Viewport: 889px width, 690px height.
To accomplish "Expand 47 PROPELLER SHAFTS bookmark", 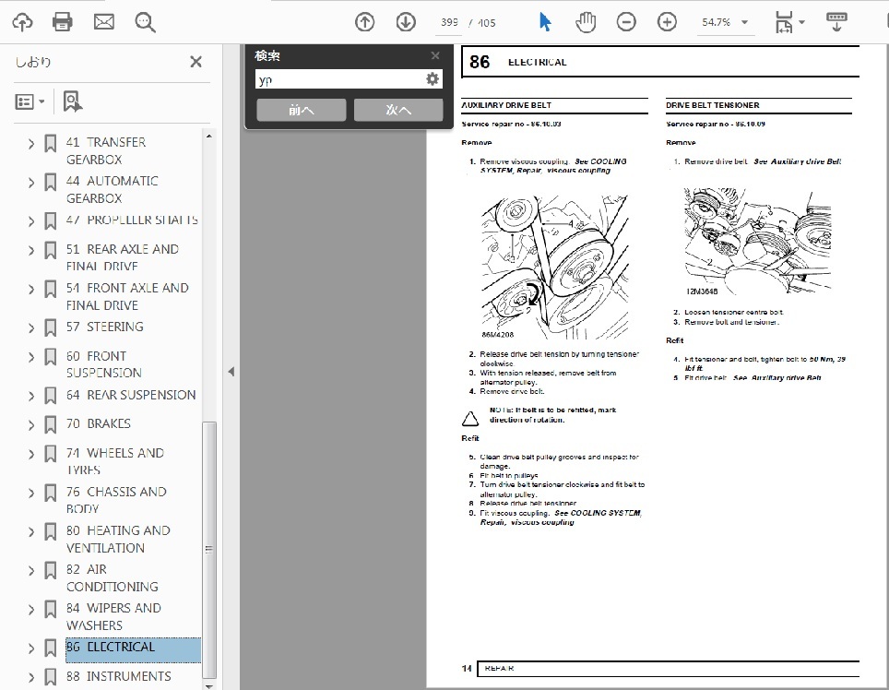I will click(31, 221).
